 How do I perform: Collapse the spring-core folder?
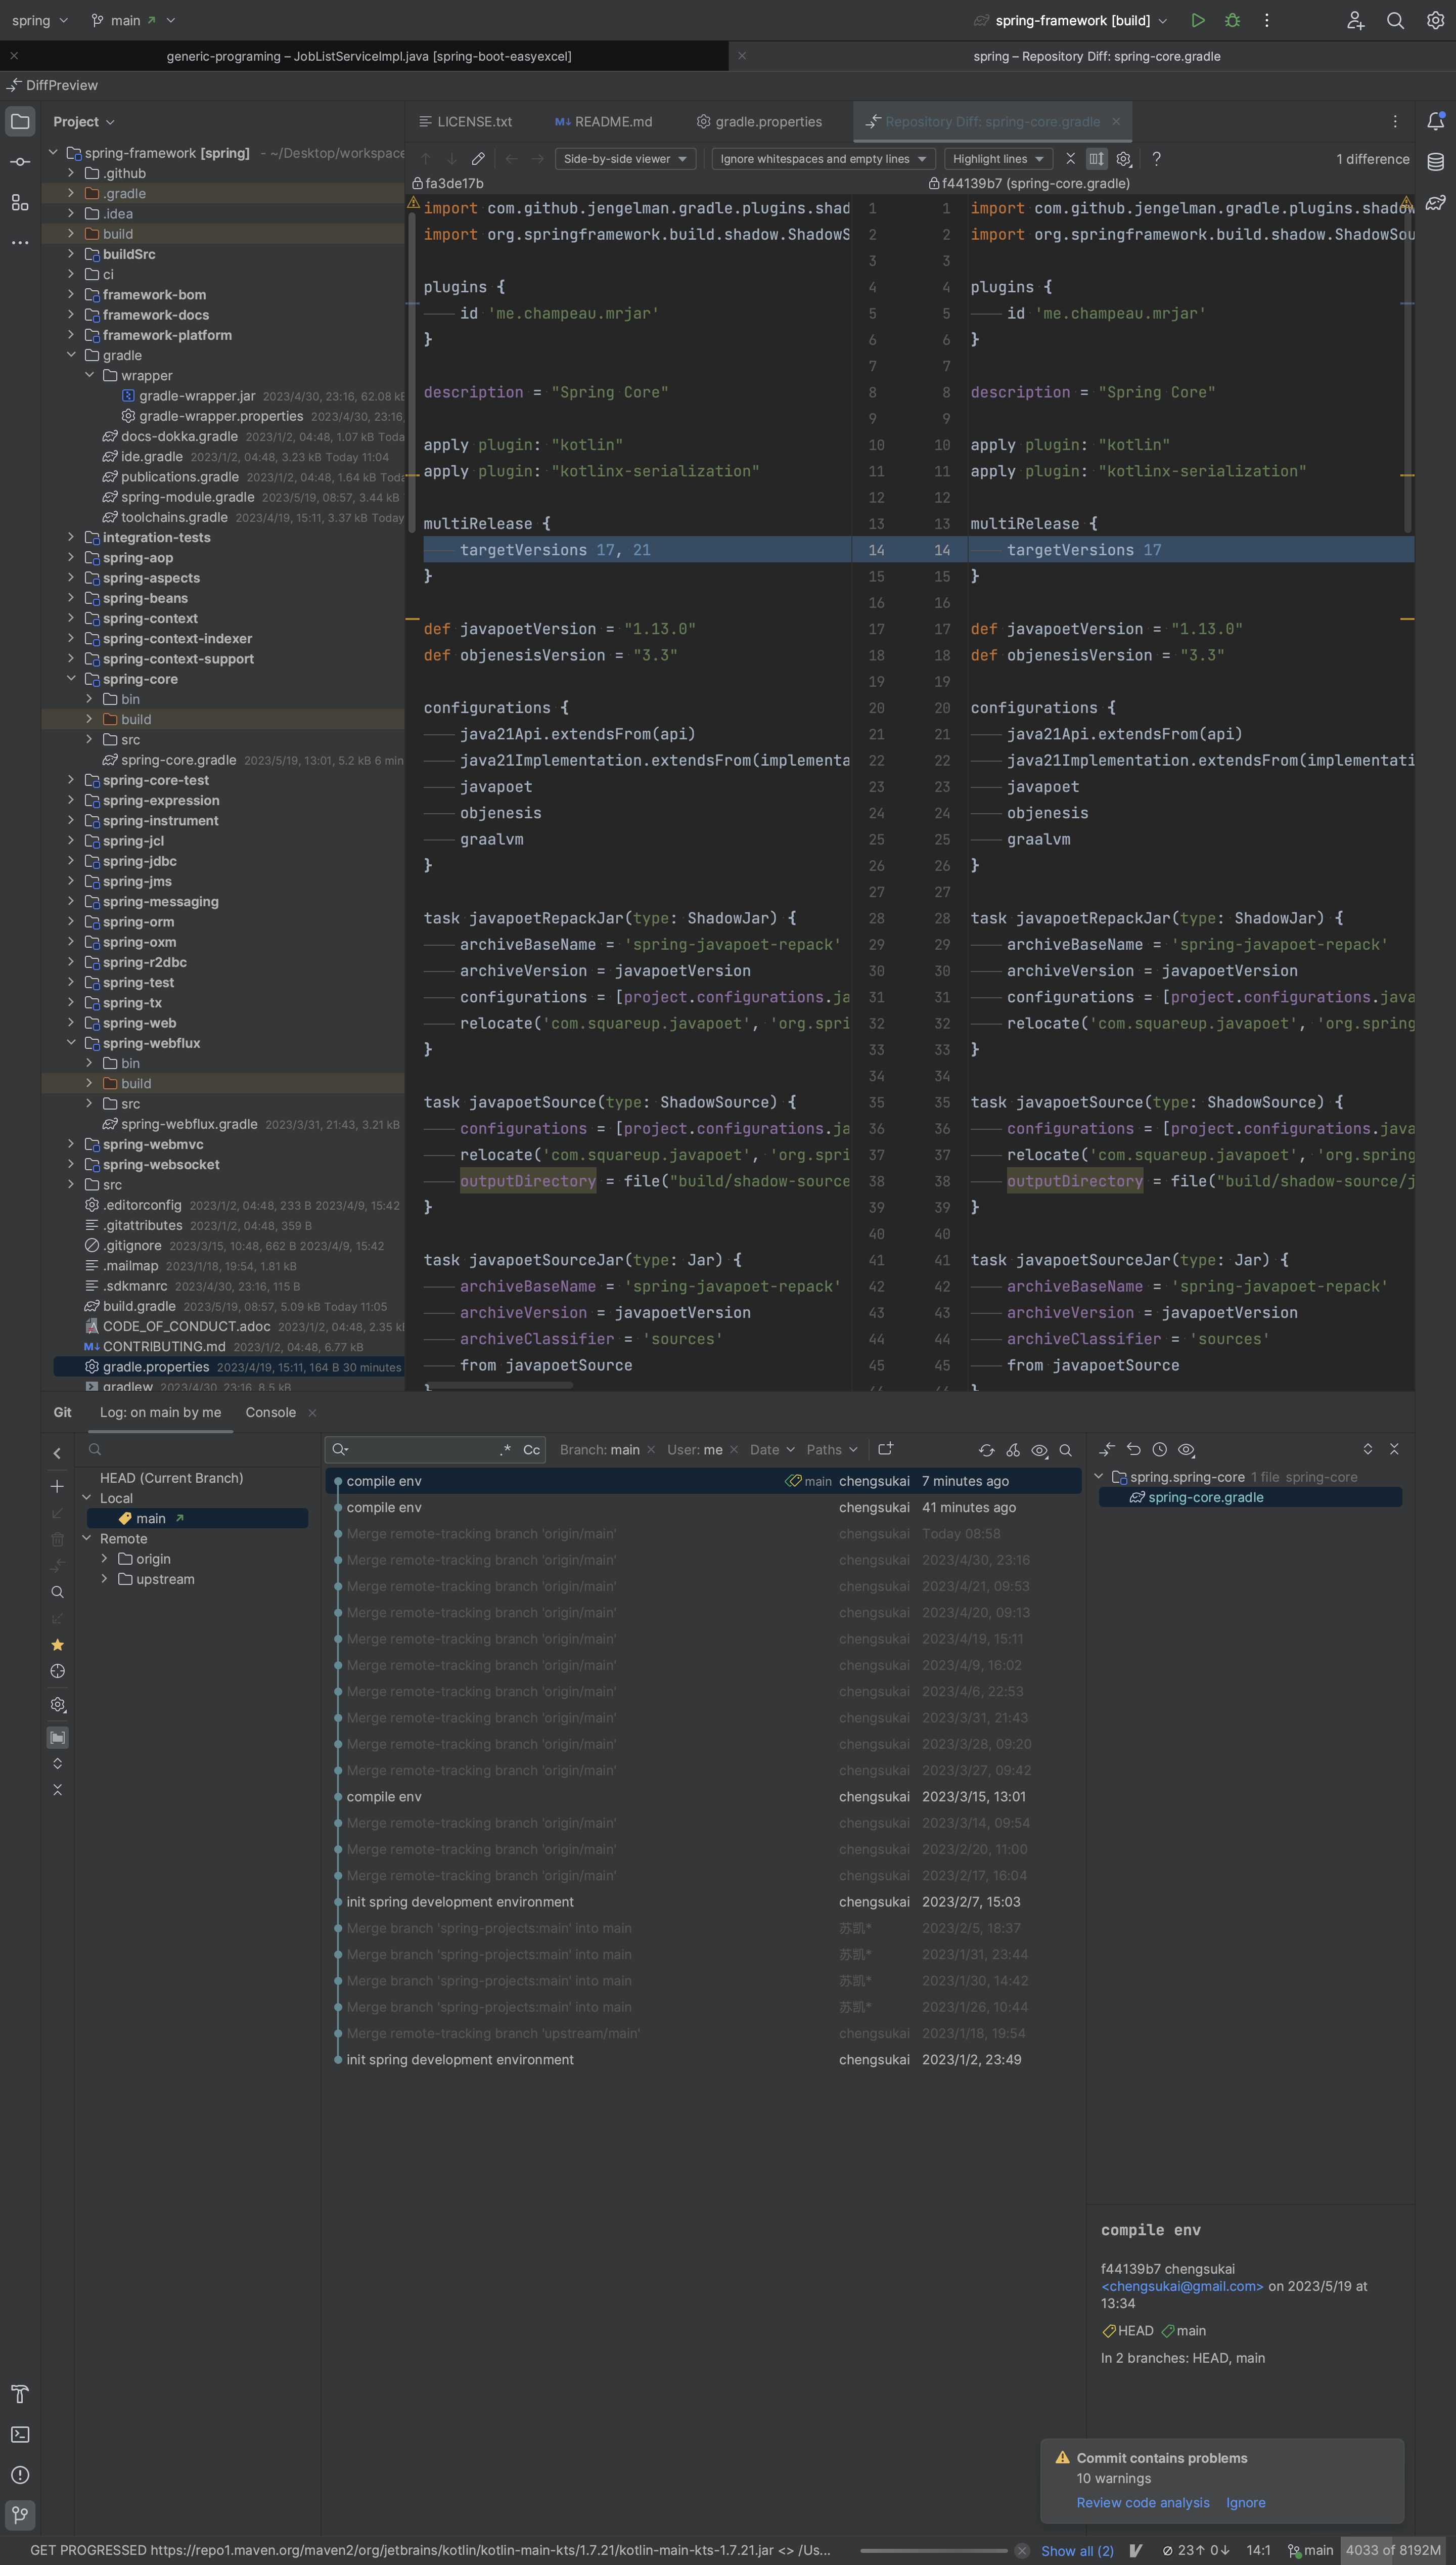(71, 679)
